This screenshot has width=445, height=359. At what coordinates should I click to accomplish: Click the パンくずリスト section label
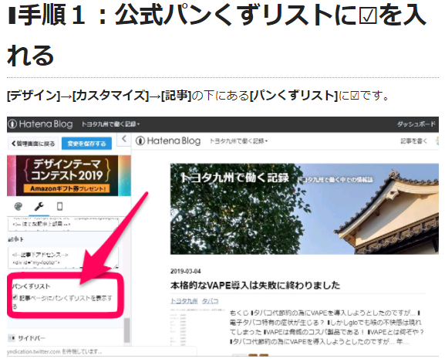point(31,286)
